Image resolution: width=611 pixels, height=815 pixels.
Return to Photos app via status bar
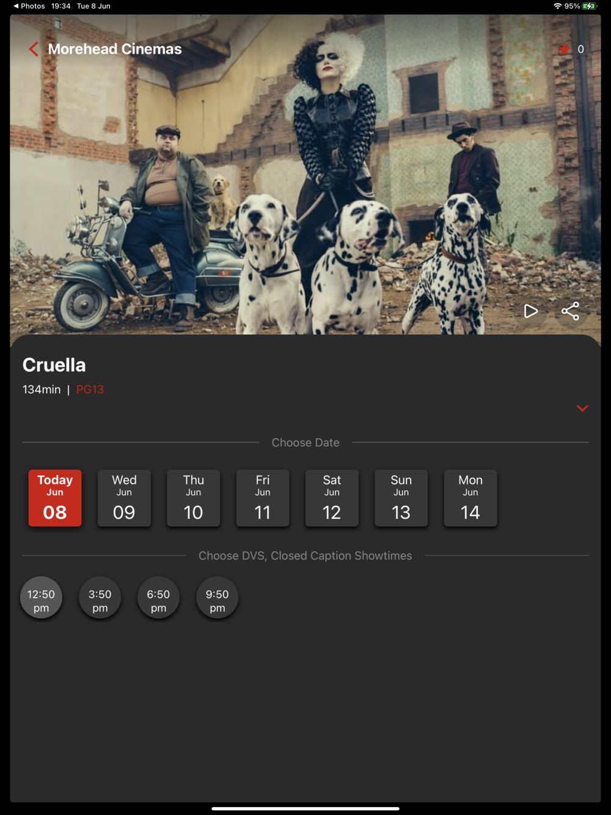(x=29, y=6)
